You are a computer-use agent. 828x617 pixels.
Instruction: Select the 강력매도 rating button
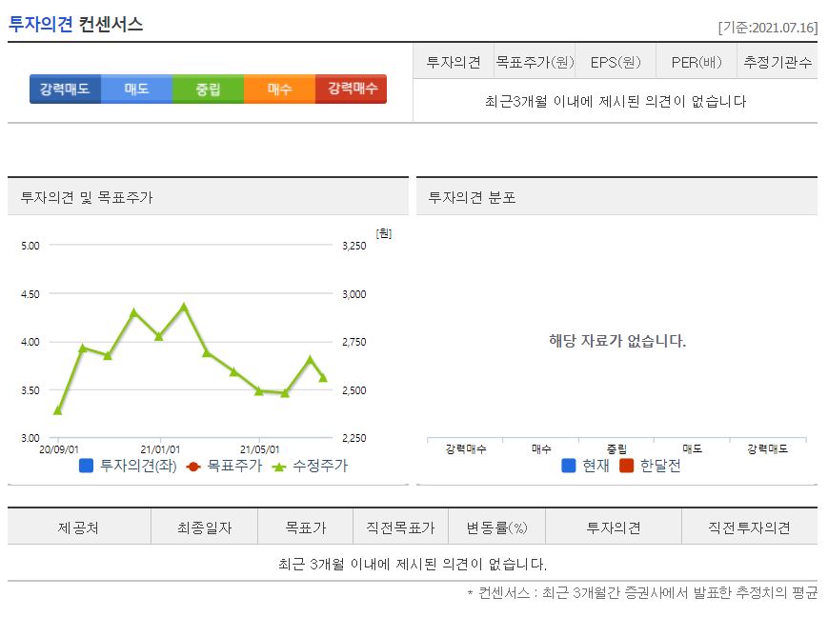click(63, 89)
